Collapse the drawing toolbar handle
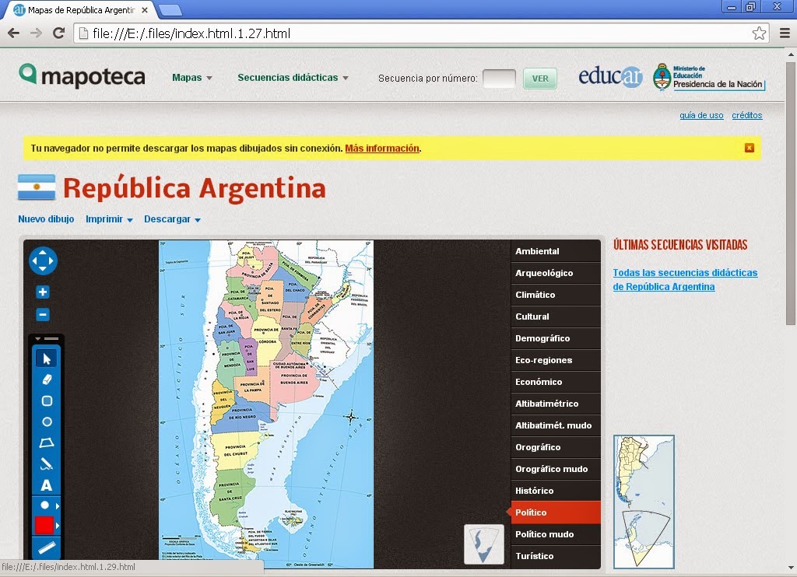 pyautogui.click(x=46, y=338)
